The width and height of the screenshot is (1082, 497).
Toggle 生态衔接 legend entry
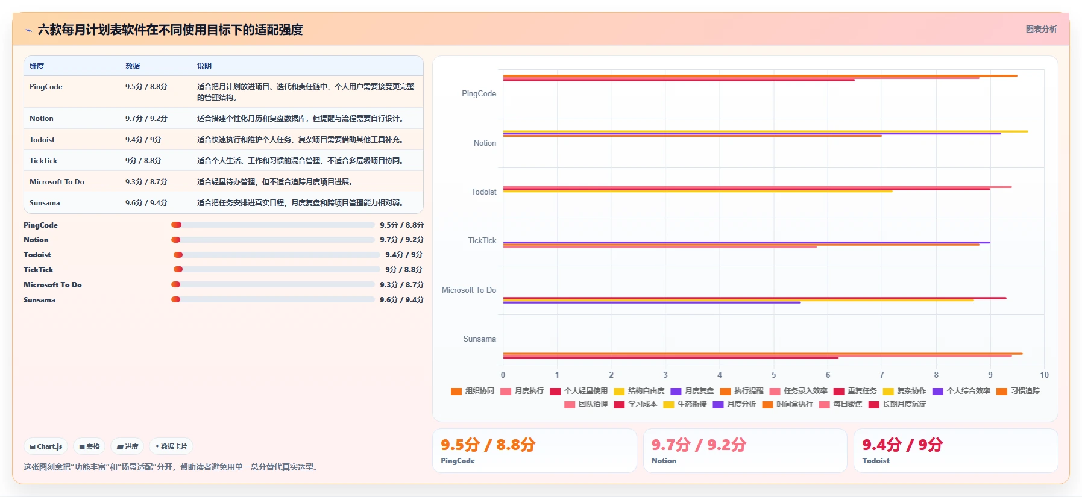pos(685,404)
